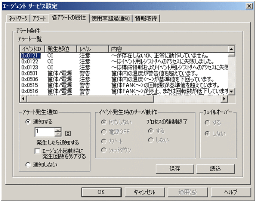Viewport: 256px width, 202px height.
Task: Select alert row 0x0121
Action: 124,56
